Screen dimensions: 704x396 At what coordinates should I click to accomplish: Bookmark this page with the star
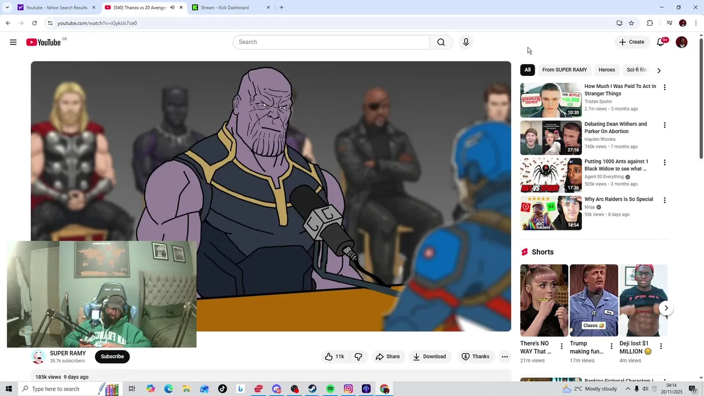tap(631, 23)
